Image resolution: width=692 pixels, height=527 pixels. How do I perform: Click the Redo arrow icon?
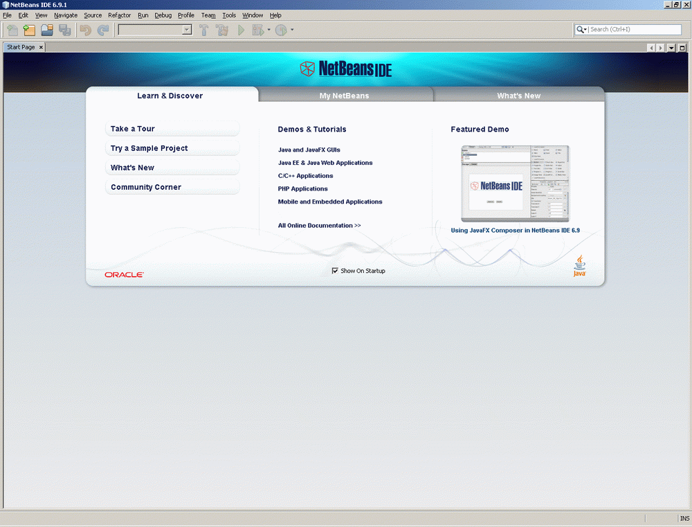(x=103, y=30)
